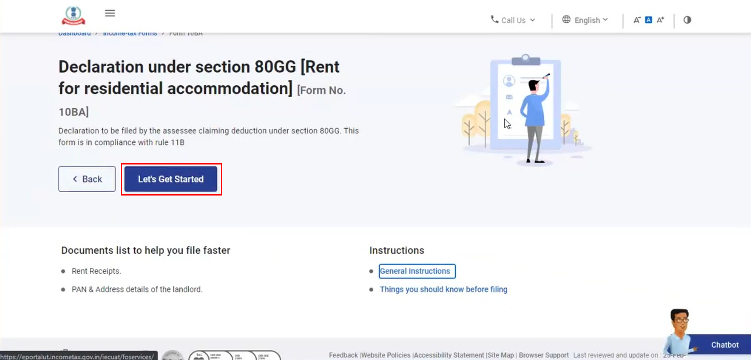The height and width of the screenshot is (360, 751).
Task: Open the hamburger navigation menu
Action: (x=110, y=13)
